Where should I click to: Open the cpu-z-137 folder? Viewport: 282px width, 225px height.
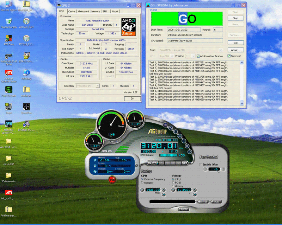click(8, 160)
